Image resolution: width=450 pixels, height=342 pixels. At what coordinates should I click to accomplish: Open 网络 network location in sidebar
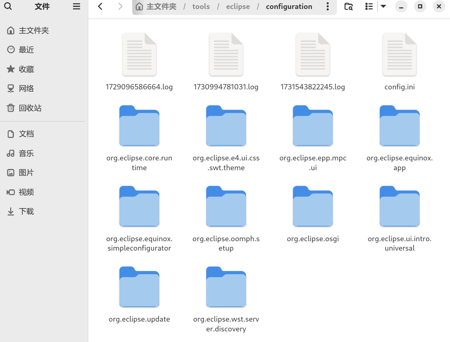click(43, 89)
